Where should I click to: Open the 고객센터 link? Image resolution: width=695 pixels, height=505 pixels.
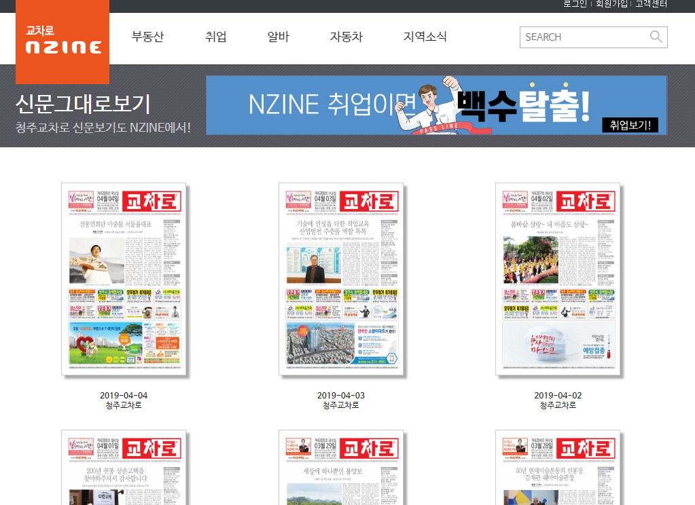click(651, 4)
